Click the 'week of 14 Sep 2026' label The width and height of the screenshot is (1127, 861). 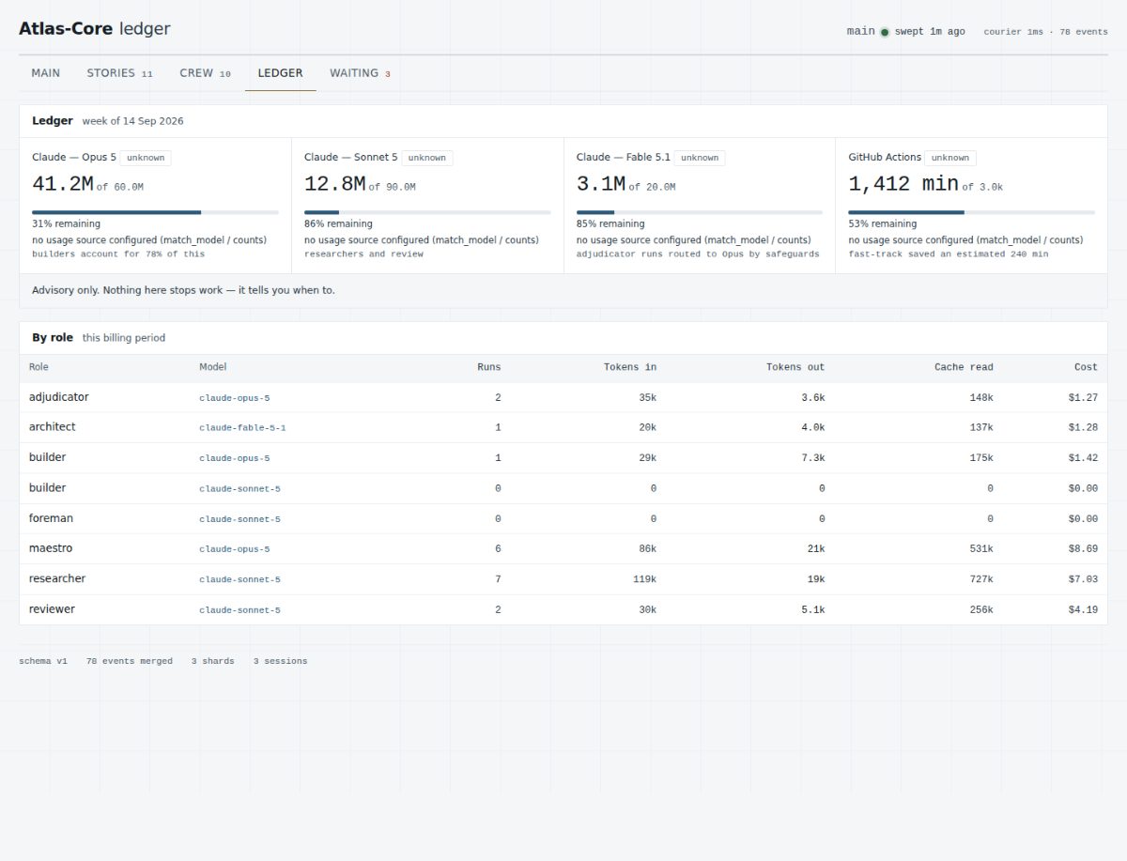132,121
